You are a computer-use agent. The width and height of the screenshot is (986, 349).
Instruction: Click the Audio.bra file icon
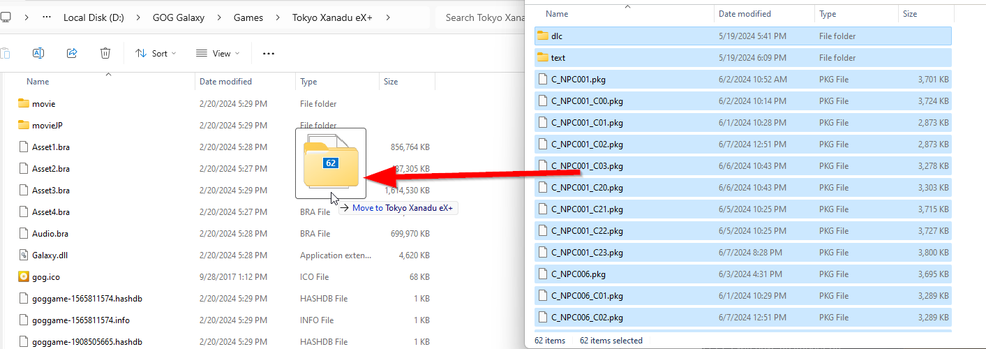24,233
